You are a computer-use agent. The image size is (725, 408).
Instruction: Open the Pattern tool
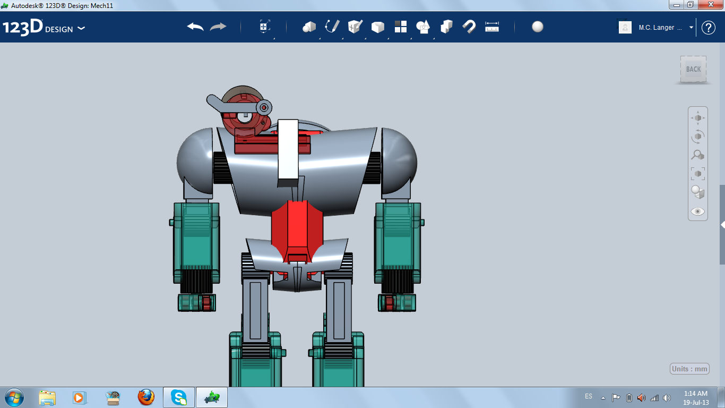(x=400, y=27)
